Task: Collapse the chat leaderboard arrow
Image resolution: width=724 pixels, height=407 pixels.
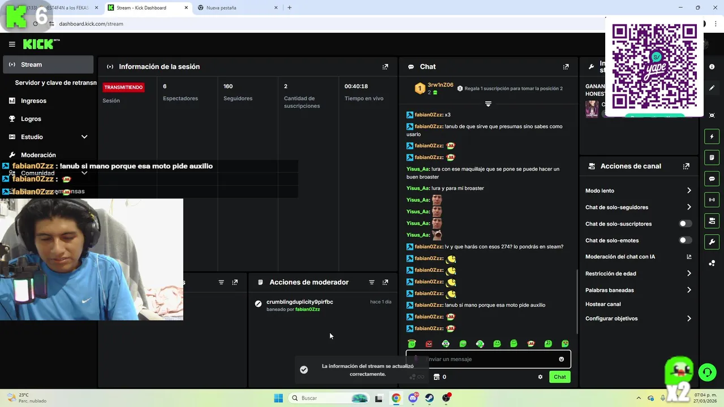Action: [x=488, y=103]
